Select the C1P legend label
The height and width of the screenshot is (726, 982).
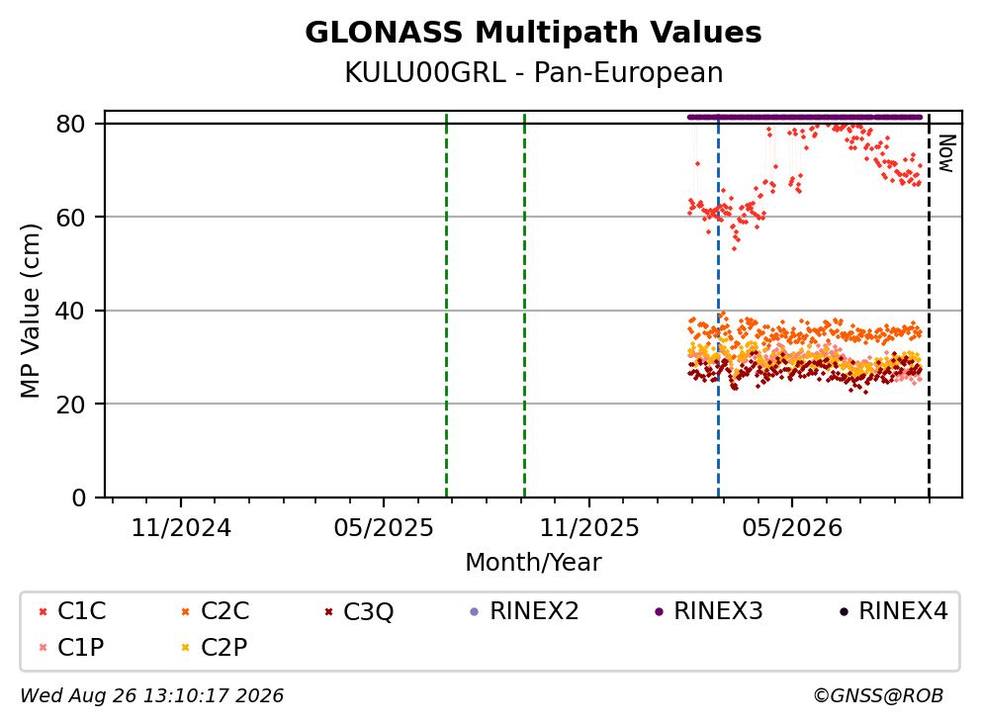click(x=80, y=647)
